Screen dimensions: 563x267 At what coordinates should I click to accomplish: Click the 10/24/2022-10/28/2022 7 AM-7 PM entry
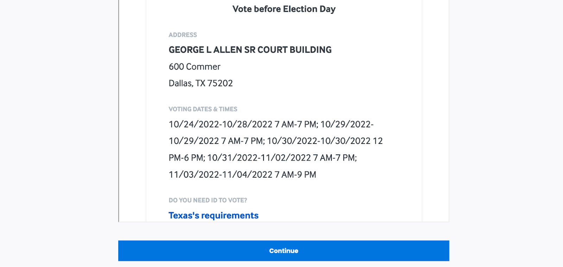243,125
